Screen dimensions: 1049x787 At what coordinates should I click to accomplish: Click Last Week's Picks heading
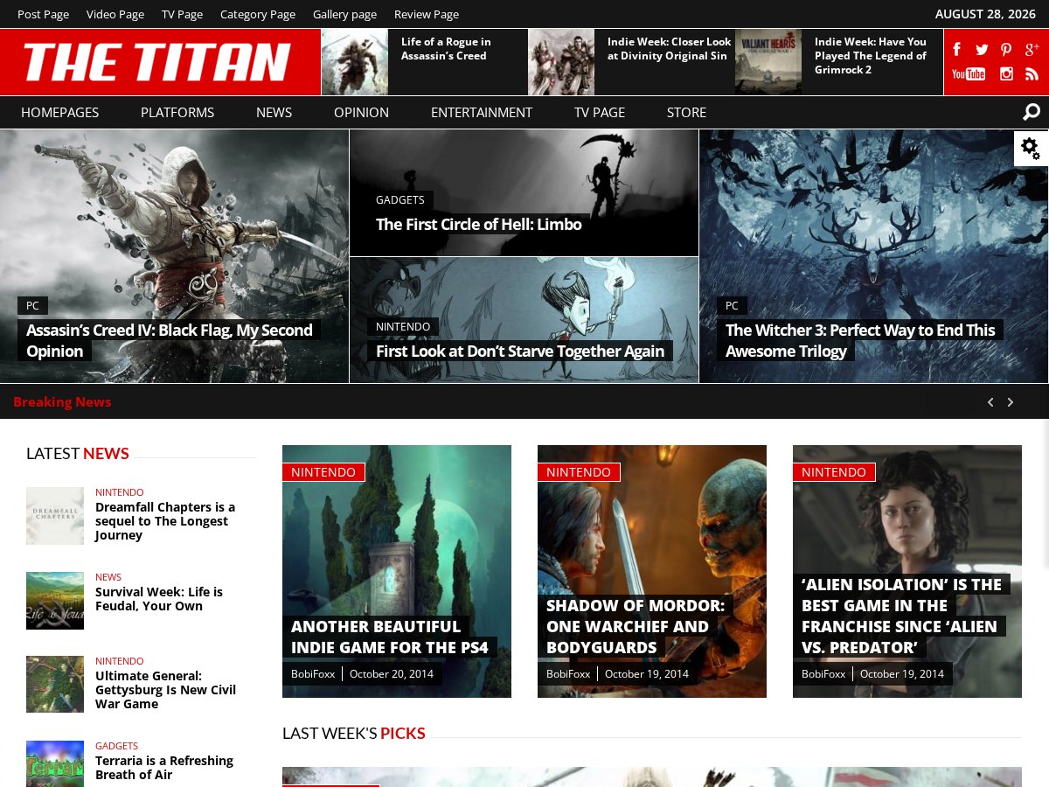(x=354, y=733)
